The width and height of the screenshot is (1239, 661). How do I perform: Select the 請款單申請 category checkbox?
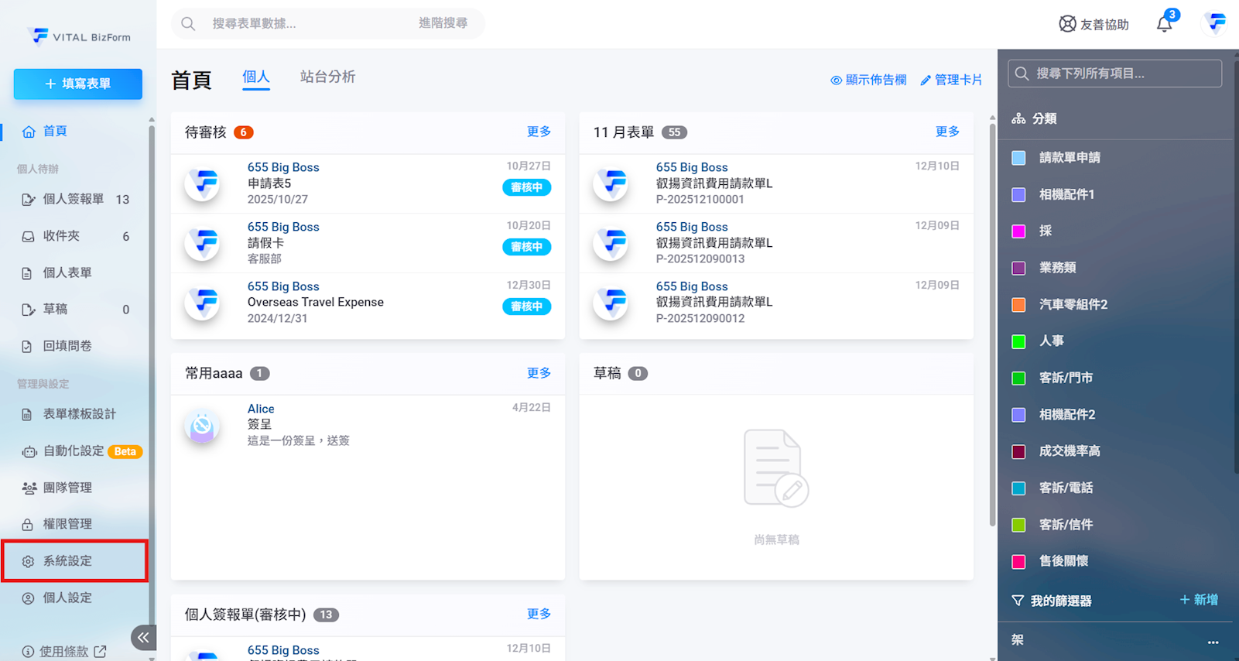pos(1018,158)
